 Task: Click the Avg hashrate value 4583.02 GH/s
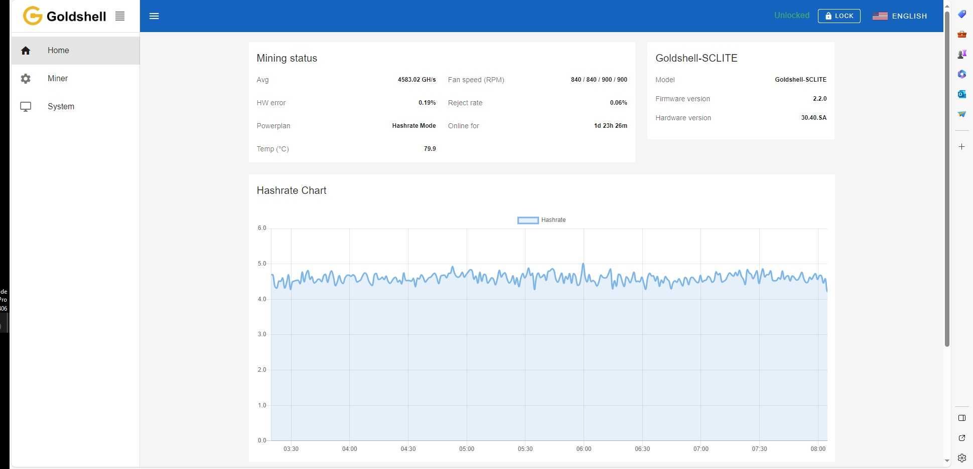tap(416, 80)
